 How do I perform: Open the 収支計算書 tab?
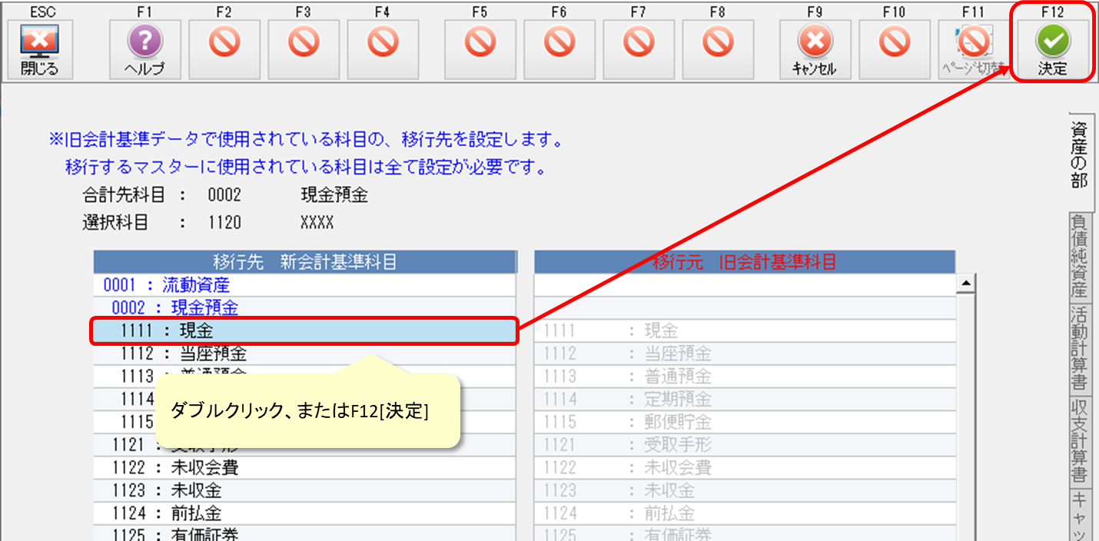[x=1079, y=441]
